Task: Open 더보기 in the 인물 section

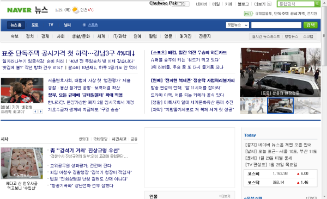Action: click(x=225, y=196)
